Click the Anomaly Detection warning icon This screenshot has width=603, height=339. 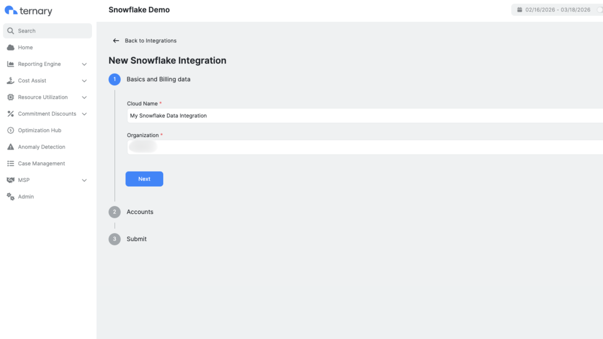10,147
